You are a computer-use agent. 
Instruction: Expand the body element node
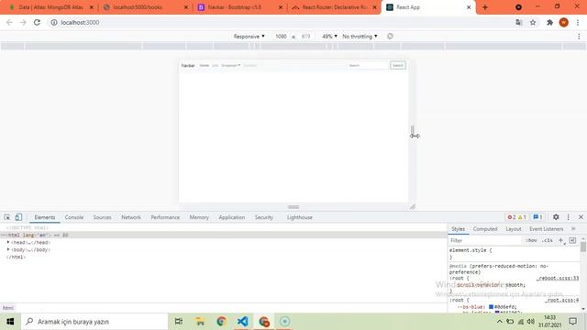(8, 249)
